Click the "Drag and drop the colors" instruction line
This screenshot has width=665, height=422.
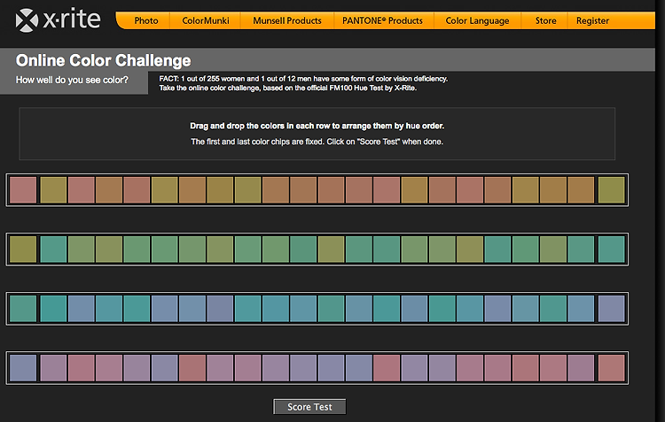[317, 126]
